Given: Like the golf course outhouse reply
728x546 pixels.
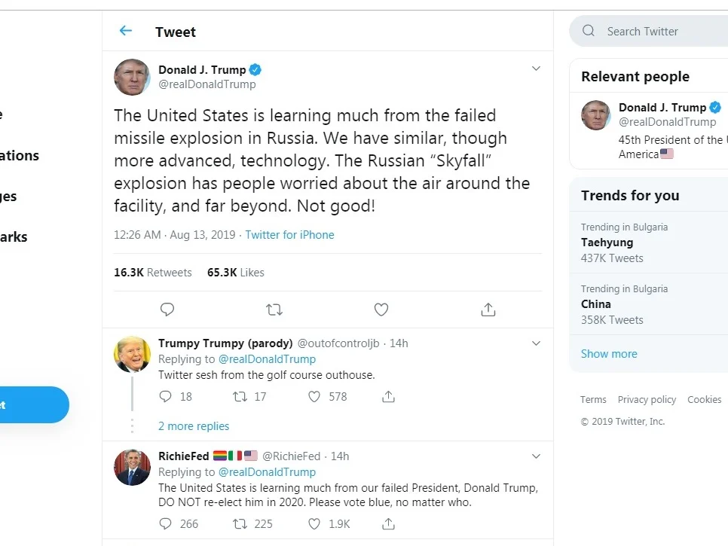Looking at the screenshot, I should click(314, 397).
